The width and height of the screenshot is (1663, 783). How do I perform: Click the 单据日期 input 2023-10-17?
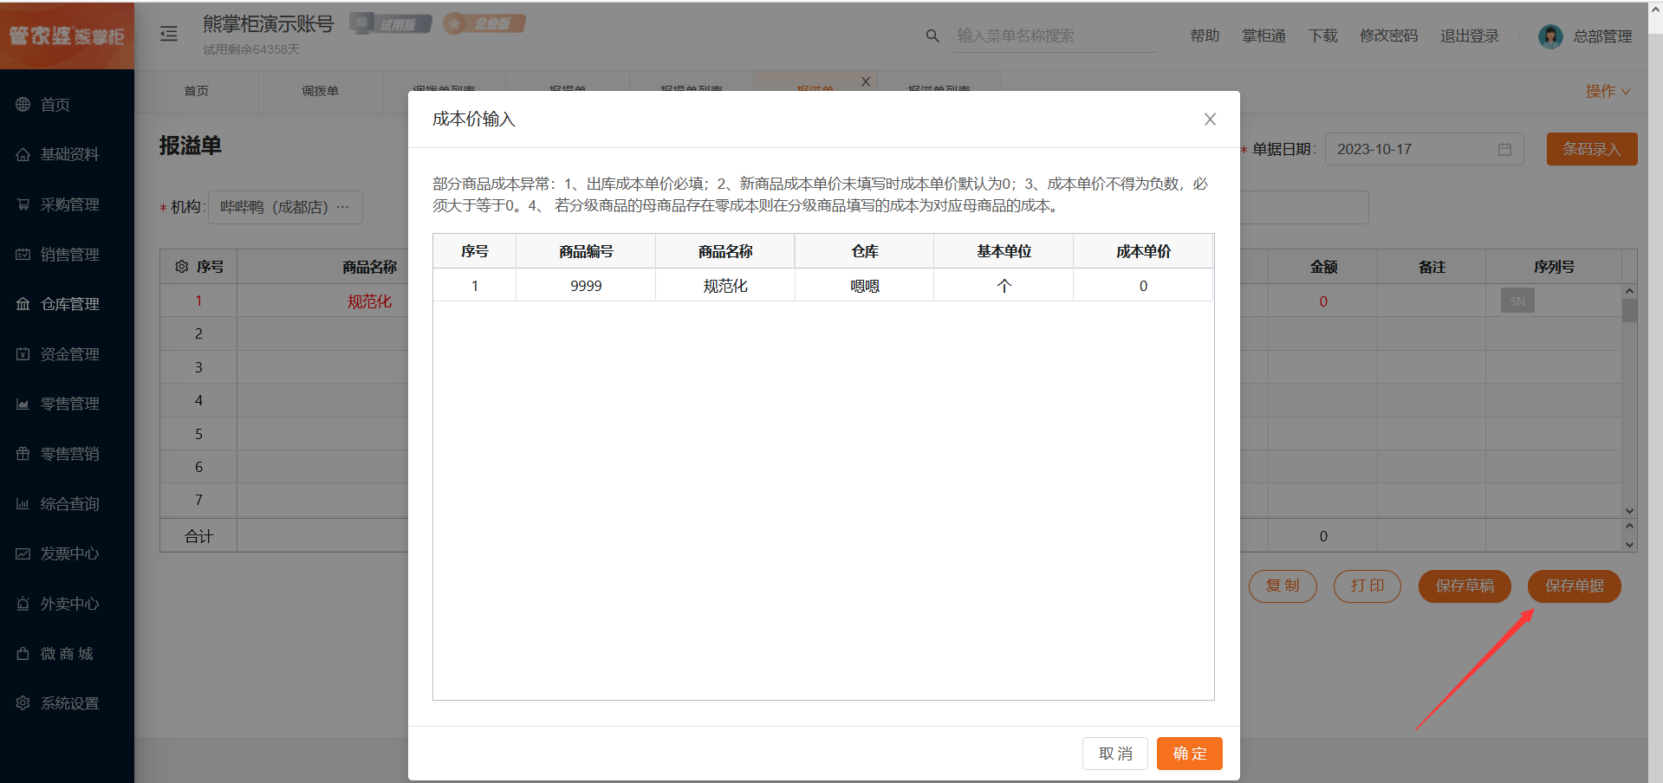pyautogui.click(x=1424, y=149)
